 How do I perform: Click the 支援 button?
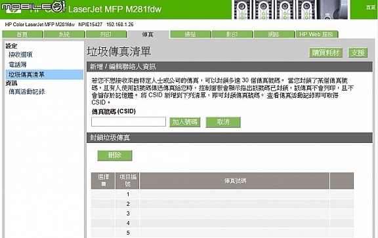(x=358, y=52)
